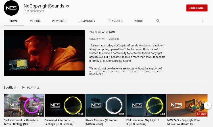Click title NCS 24/7 Copyright Free Music Livestream
Image resolution: width=213 pixels, height=127 pixels.
(x=183, y=122)
